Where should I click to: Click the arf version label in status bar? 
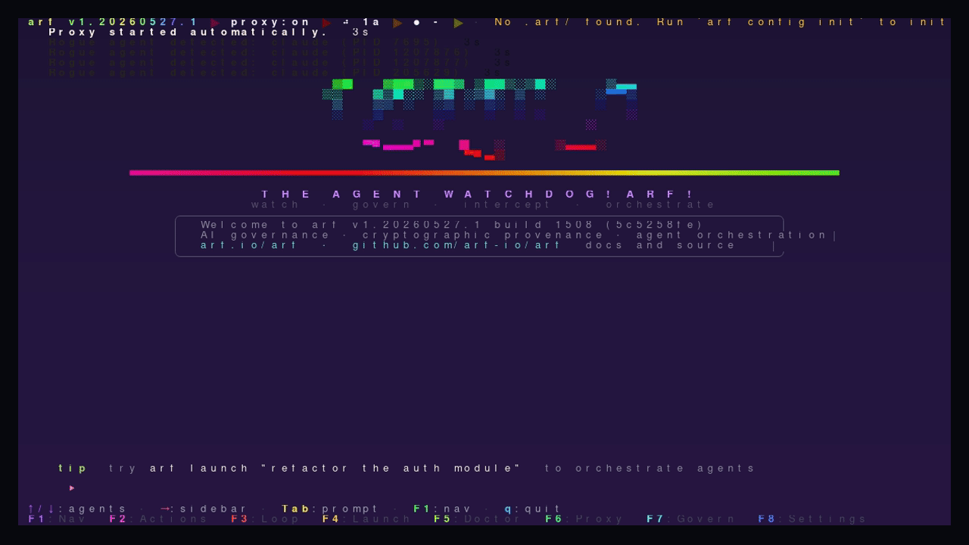click(x=114, y=22)
